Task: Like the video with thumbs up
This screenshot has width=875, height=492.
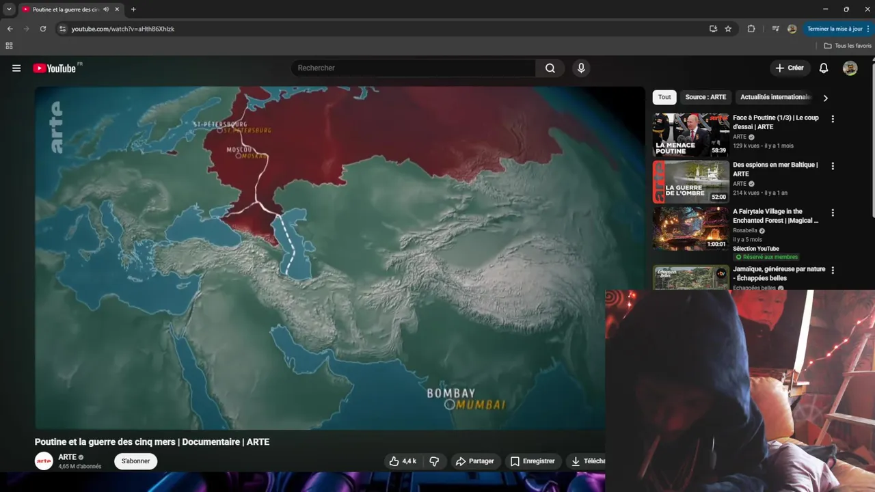Action: [403, 461]
